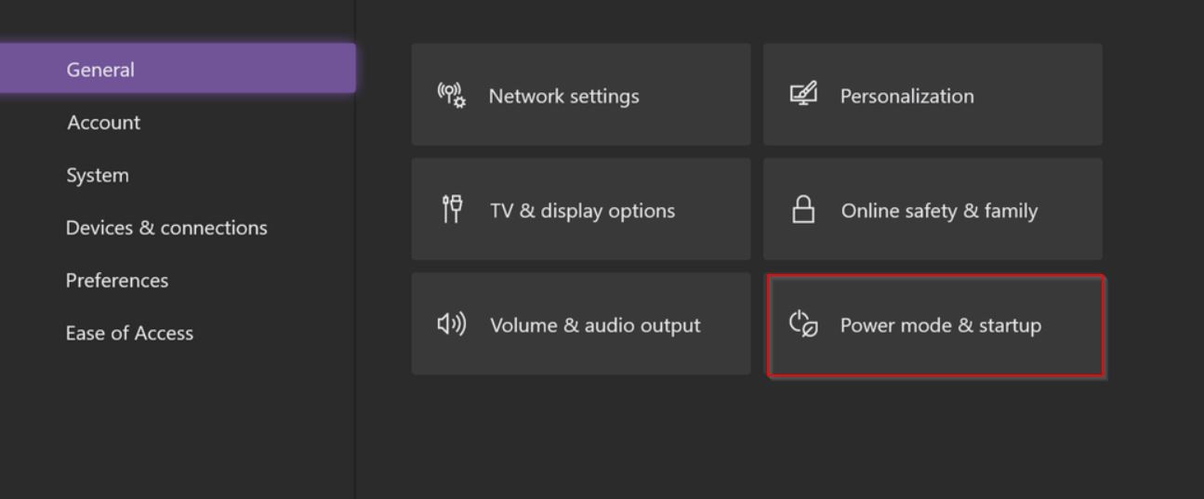Click the Online safety padlock icon
Image resolution: width=1204 pixels, height=499 pixels.
point(803,210)
